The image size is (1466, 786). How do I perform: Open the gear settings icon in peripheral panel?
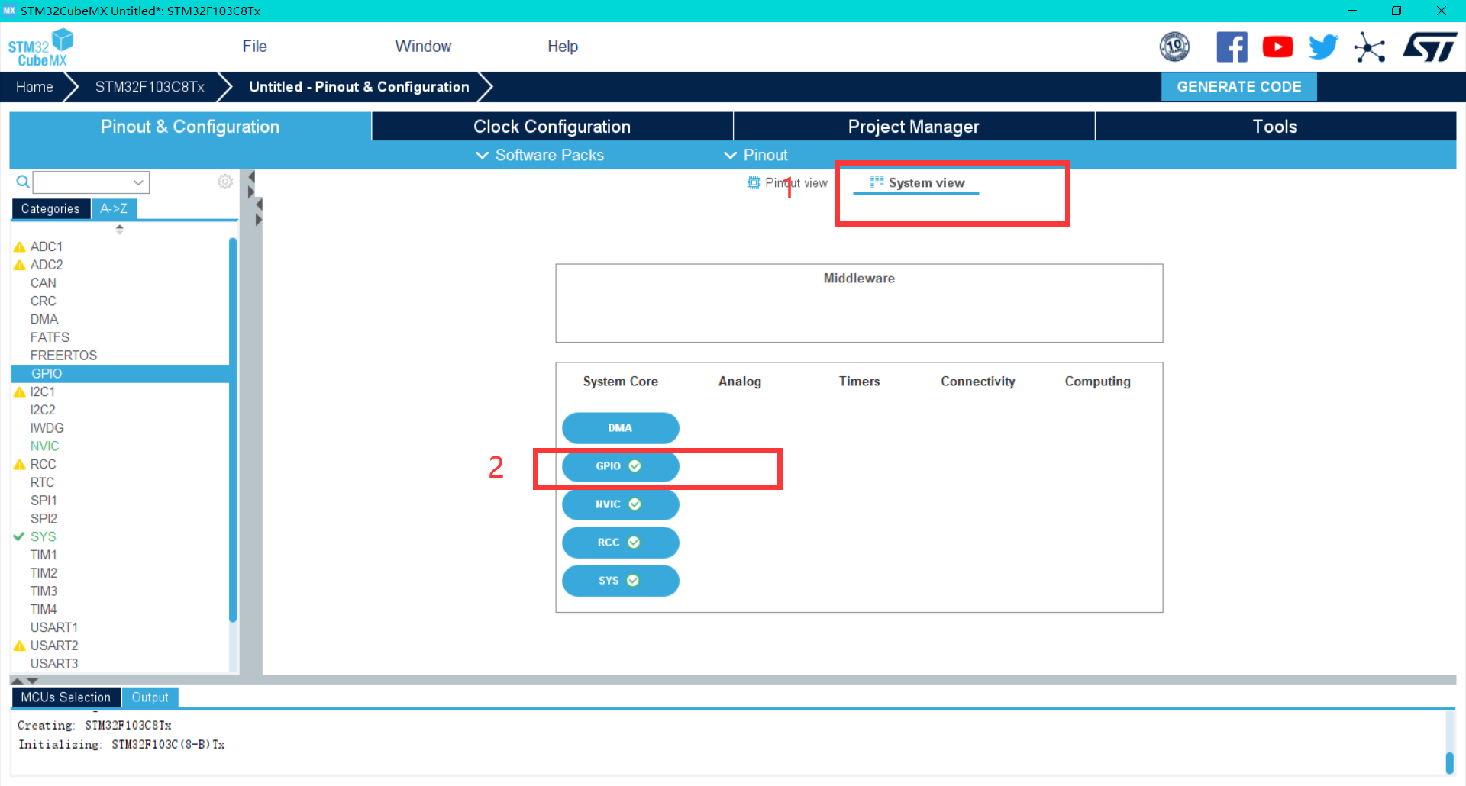tap(224, 182)
